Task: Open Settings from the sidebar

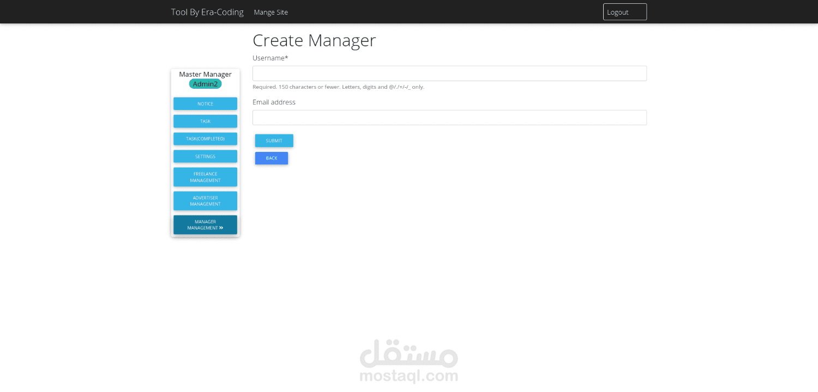Action: 205,156
